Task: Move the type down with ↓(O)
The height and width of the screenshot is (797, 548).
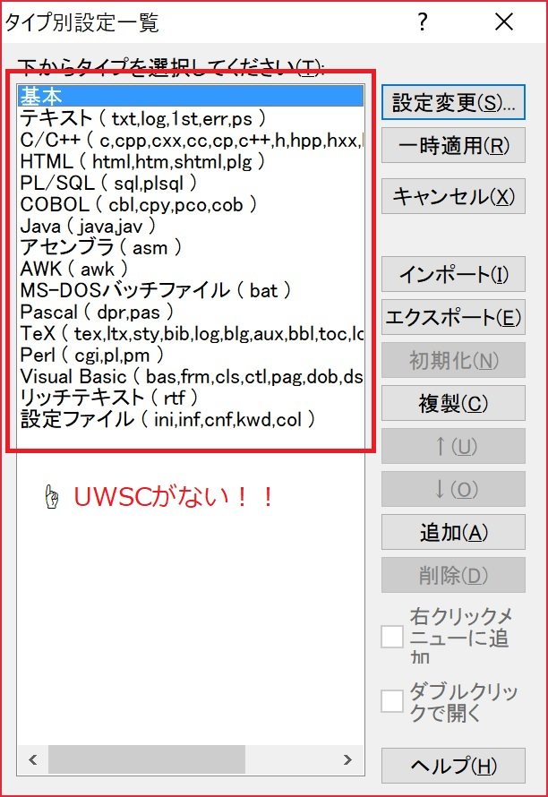Action: point(453,489)
